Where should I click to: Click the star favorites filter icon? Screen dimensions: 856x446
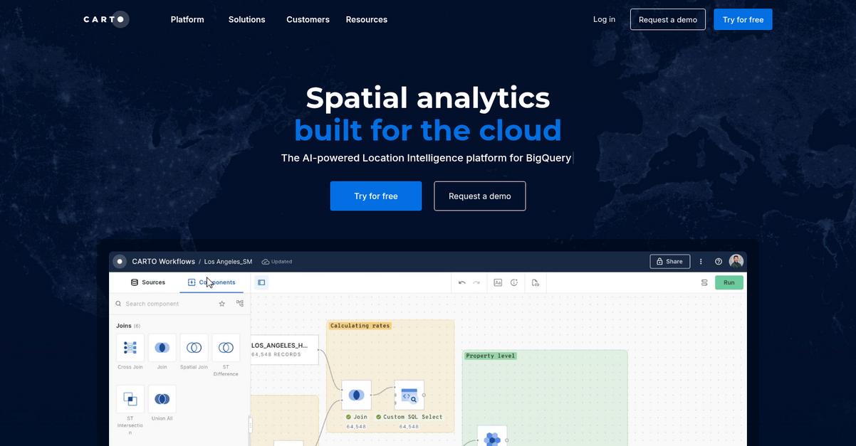click(x=222, y=304)
